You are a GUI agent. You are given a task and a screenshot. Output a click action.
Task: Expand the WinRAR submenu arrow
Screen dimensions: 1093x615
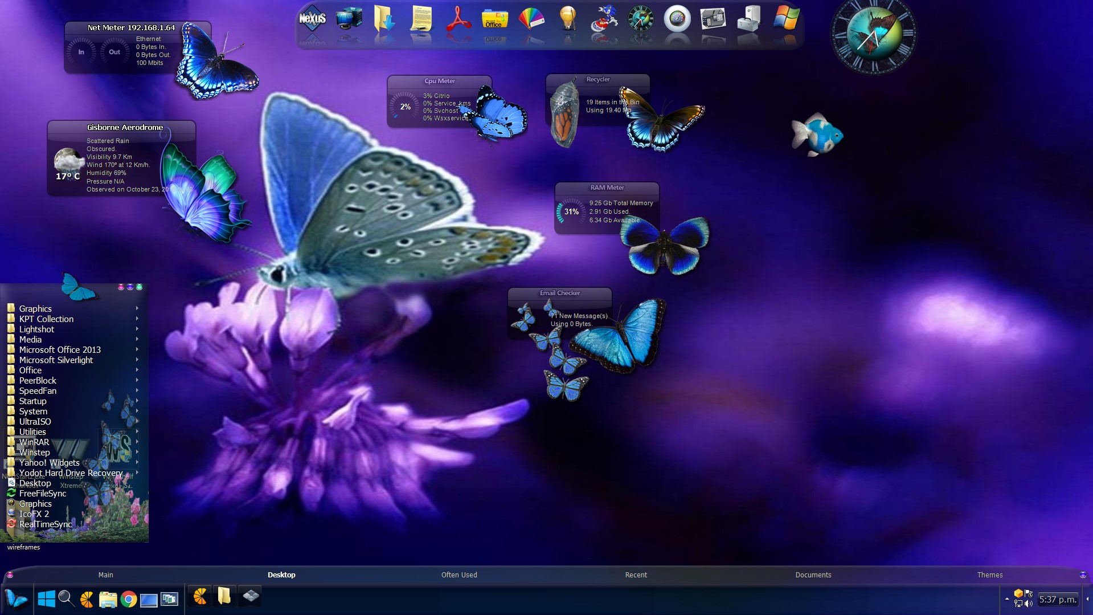pyautogui.click(x=137, y=442)
